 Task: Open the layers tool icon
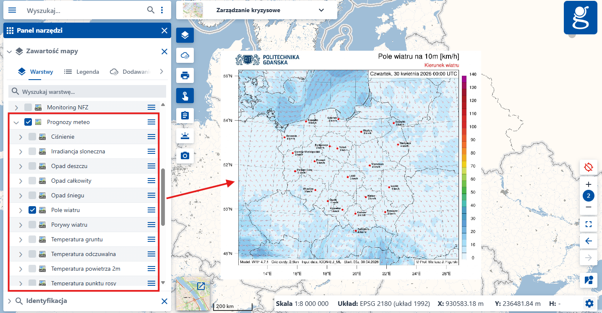185,35
